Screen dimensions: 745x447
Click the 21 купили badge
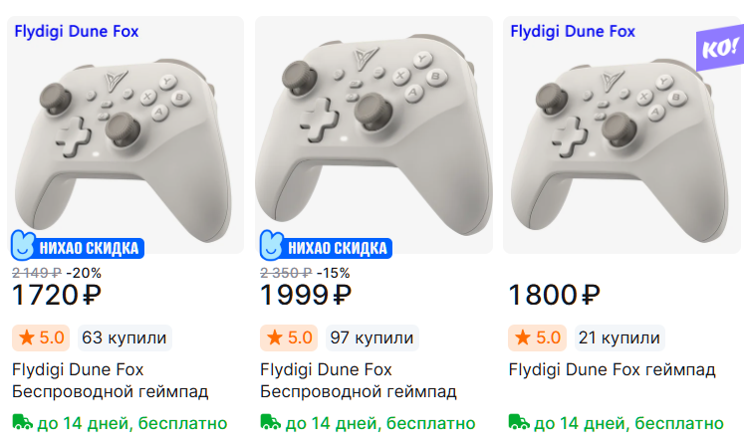point(620,337)
